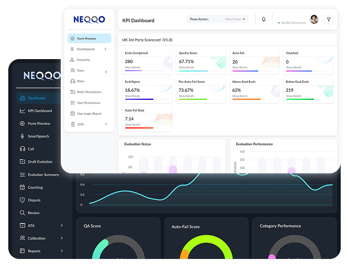Click the QA Score donut chart

[118, 247]
